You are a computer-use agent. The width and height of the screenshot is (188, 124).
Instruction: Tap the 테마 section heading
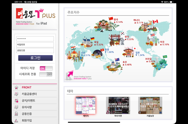click(70, 91)
